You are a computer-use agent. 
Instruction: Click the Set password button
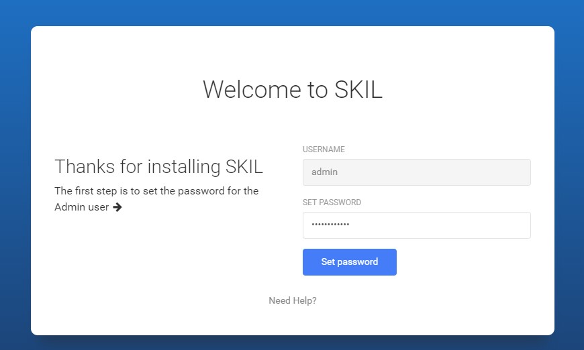click(349, 262)
